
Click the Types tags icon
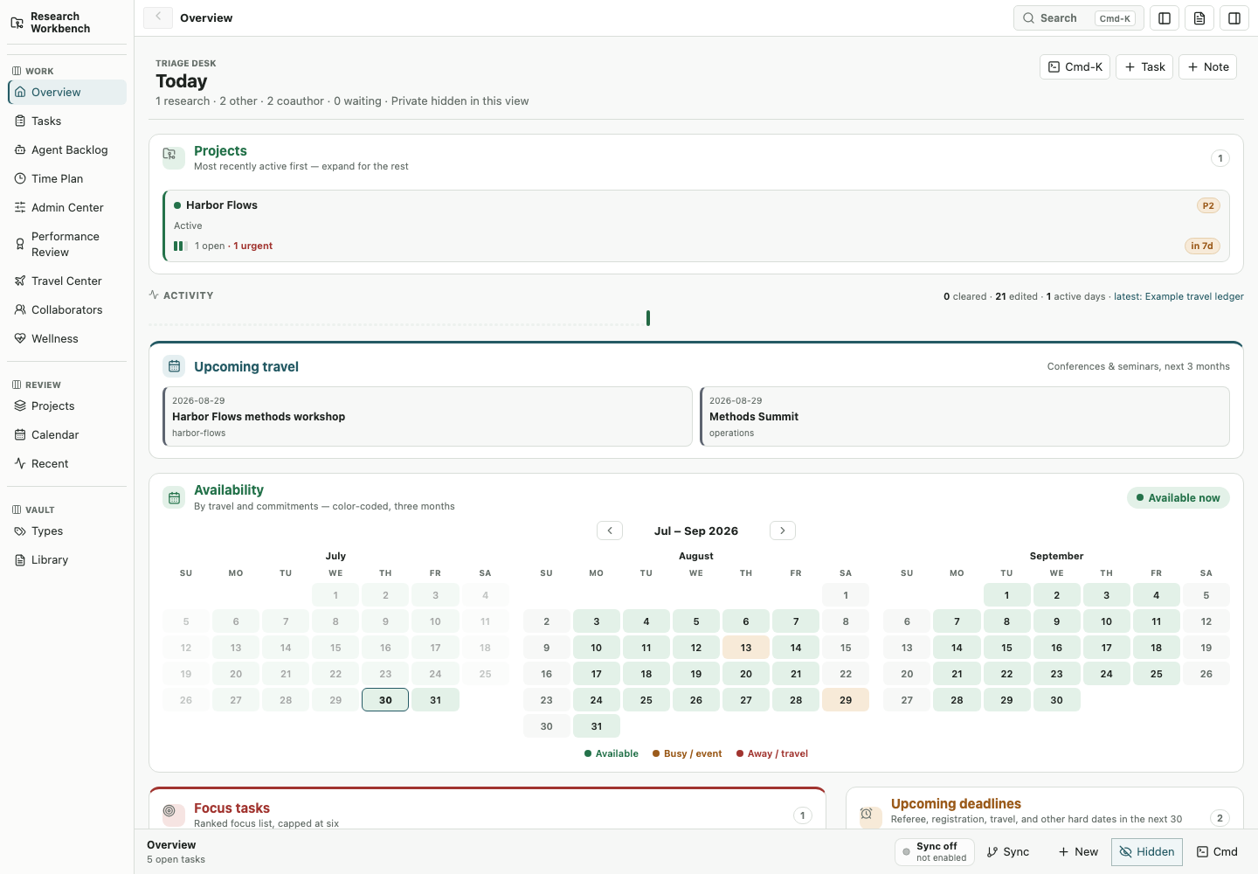point(20,531)
